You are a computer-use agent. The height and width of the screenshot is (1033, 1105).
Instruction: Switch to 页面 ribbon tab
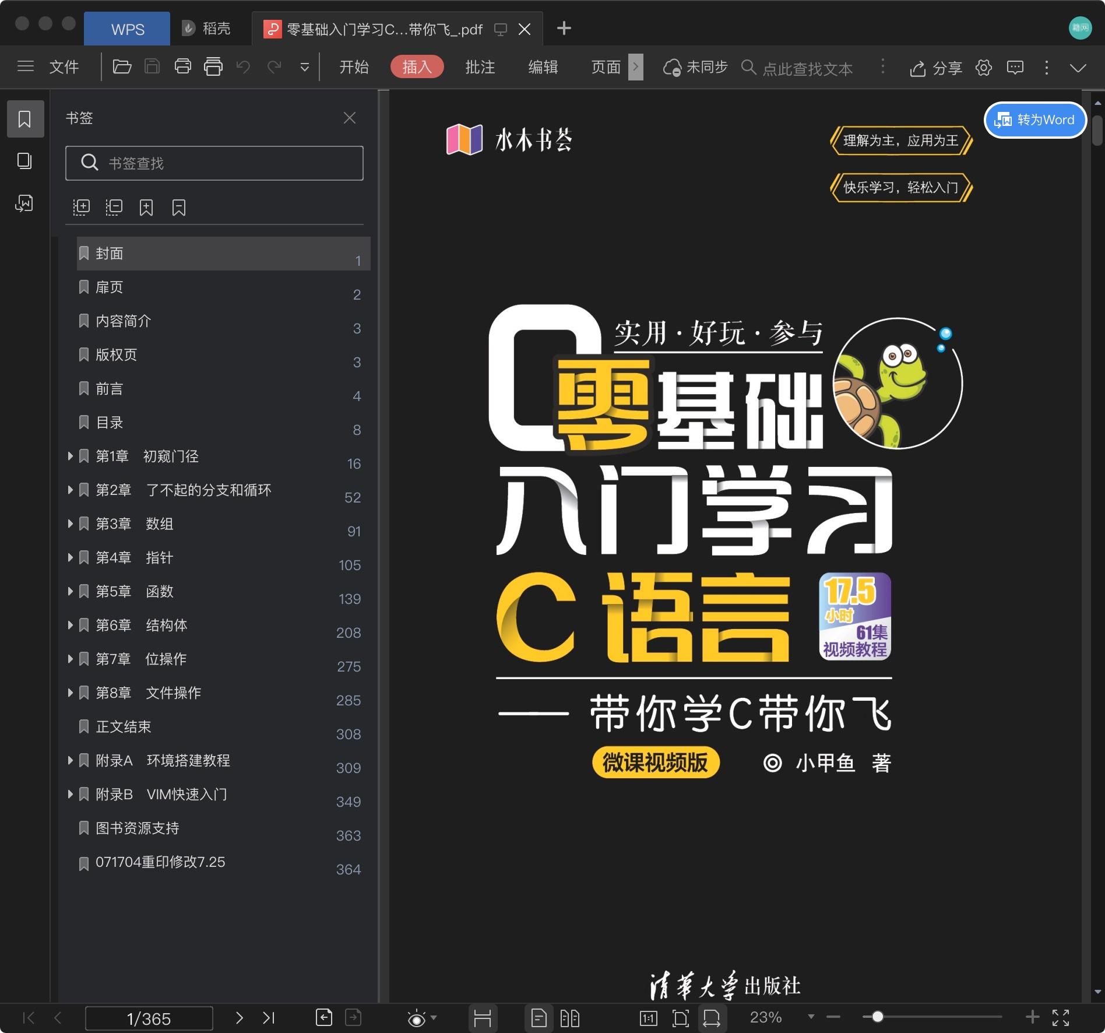point(606,67)
